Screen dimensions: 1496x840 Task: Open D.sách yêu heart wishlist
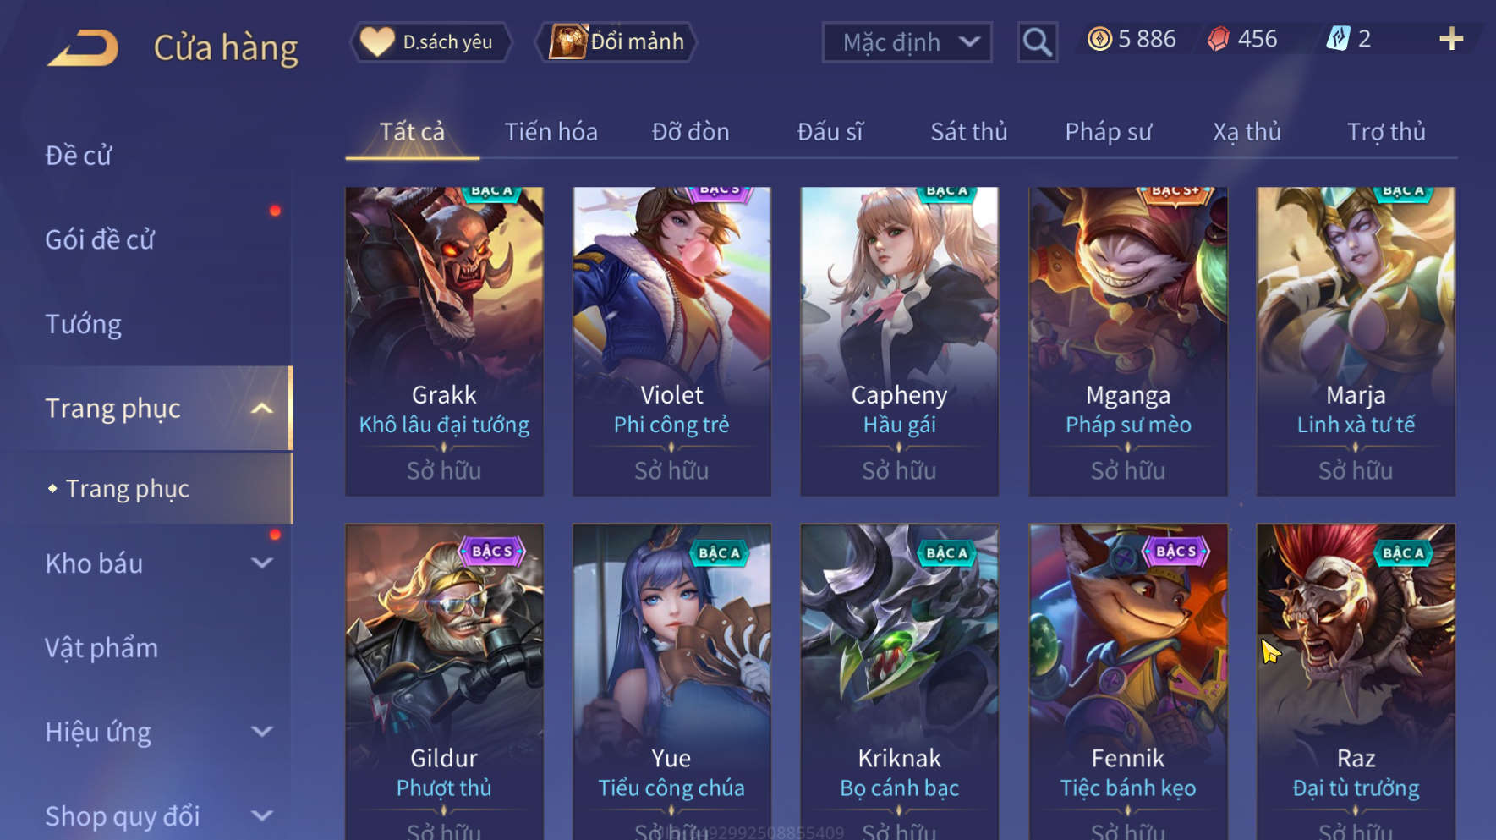coord(430,41)
